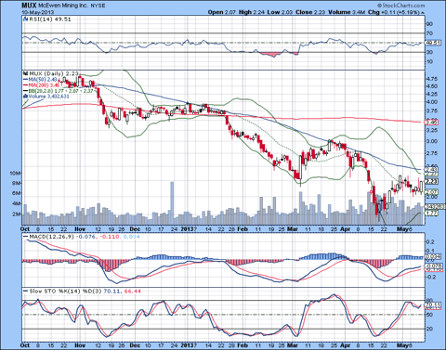Click the 90 level on RSI axis
The width and height of the screenshot is (446, 350).
pyautogui.click(x=429, y=24)
